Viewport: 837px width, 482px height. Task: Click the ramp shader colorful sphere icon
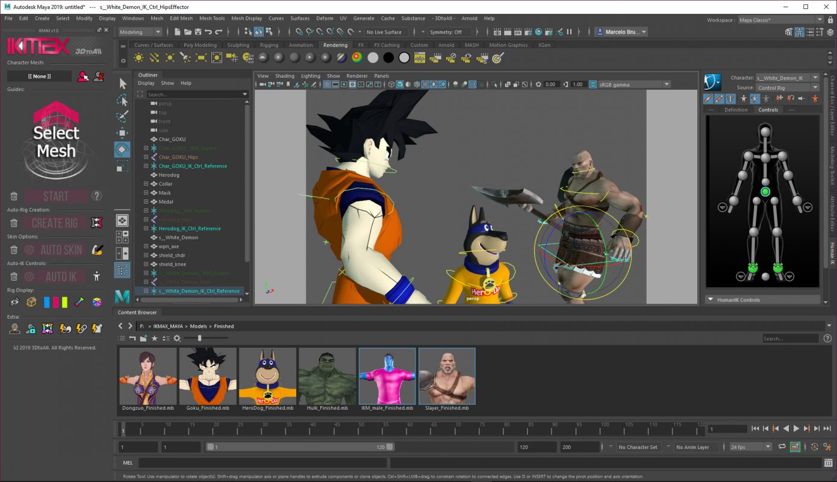point(357,58)
